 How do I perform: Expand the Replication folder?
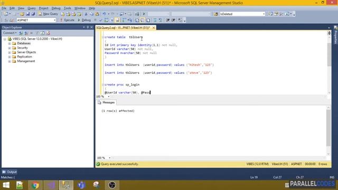(10, 57)
